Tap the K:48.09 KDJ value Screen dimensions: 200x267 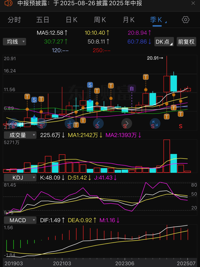point(52,178)
